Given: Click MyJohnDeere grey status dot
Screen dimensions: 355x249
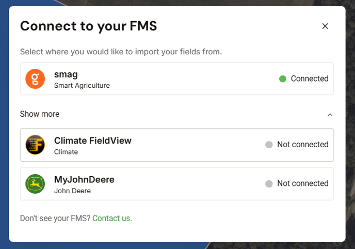Looking at the screenshot, I should [x=268, y=184].
